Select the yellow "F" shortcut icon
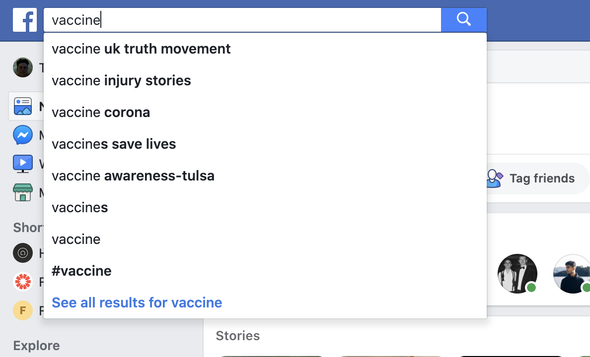 point(23,311)
